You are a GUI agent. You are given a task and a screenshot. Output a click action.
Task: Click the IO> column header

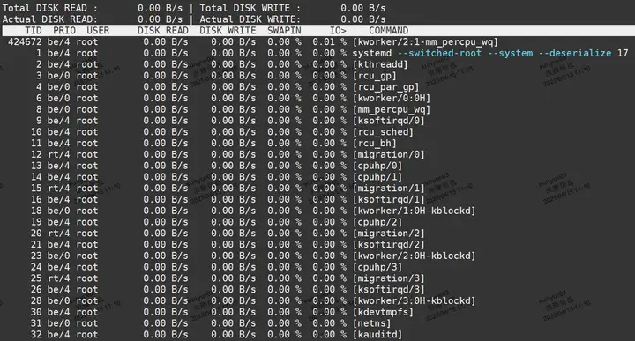click(x=338, y=31)
